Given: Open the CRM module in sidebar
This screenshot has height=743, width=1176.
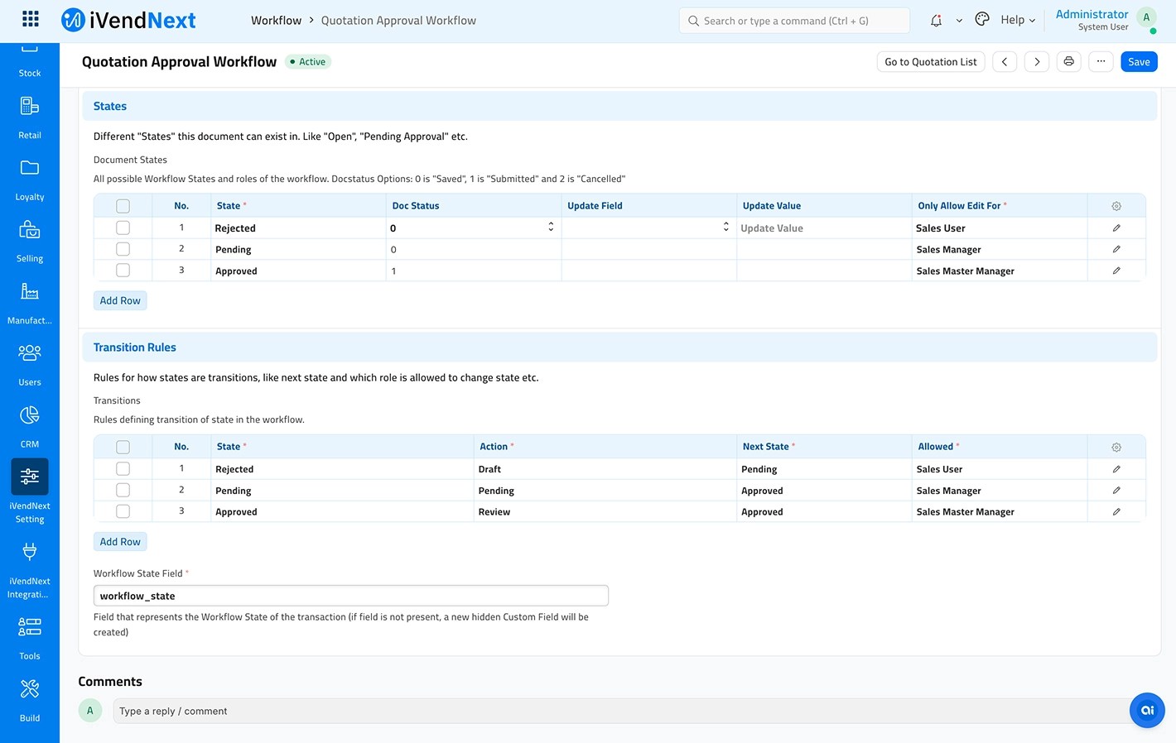Looking at the screenshot, I should tap(30, 427).
